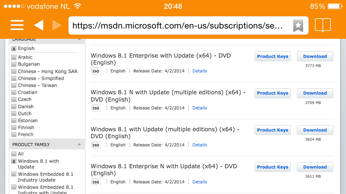Screen dimensions: 346x194
Task: Open Details for Windows 8.1 Enterprise N
Action: (x=199, y=182)
